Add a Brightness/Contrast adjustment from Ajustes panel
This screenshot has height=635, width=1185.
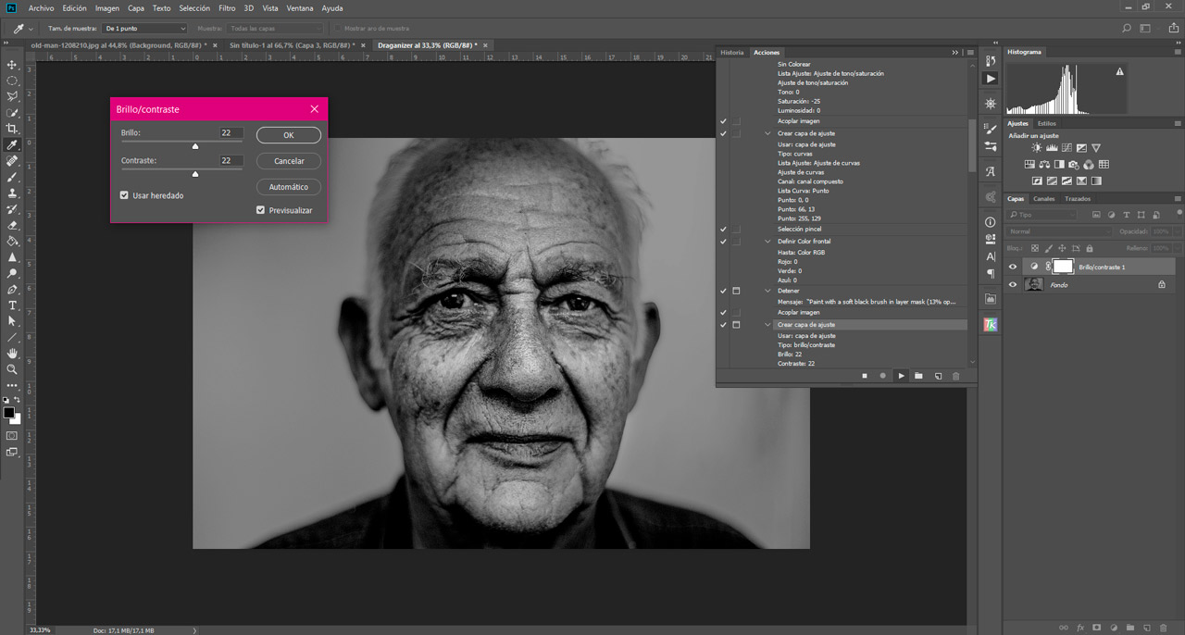coord(1037,148)
